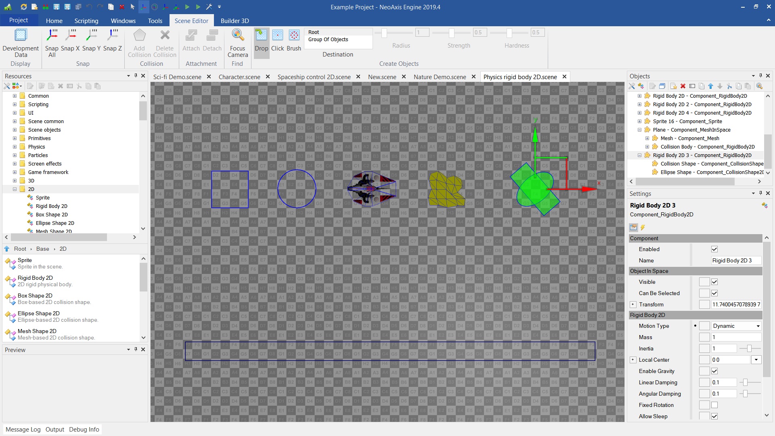Click Base in the breadcrumb path
Viewport: 775px width, 436px height.
click(x=42, y=249)
